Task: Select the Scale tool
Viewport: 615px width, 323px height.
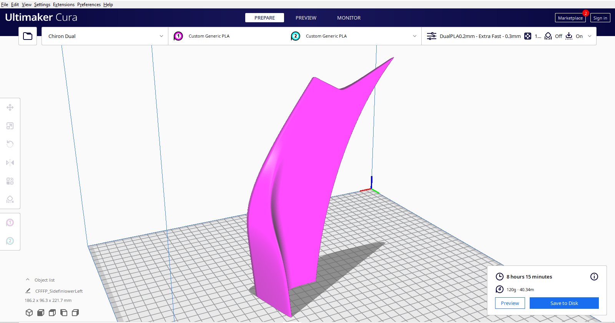Action: point(10,126)
